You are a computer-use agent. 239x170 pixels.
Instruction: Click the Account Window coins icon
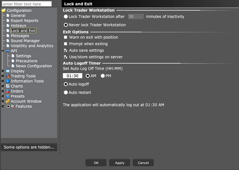[x=8, y=101]
